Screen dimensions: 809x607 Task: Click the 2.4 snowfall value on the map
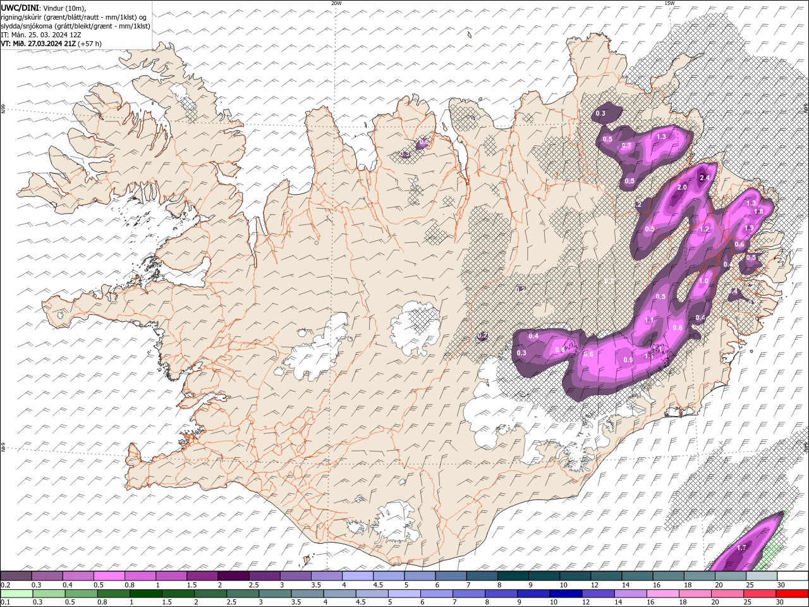(x=705, y=178)
